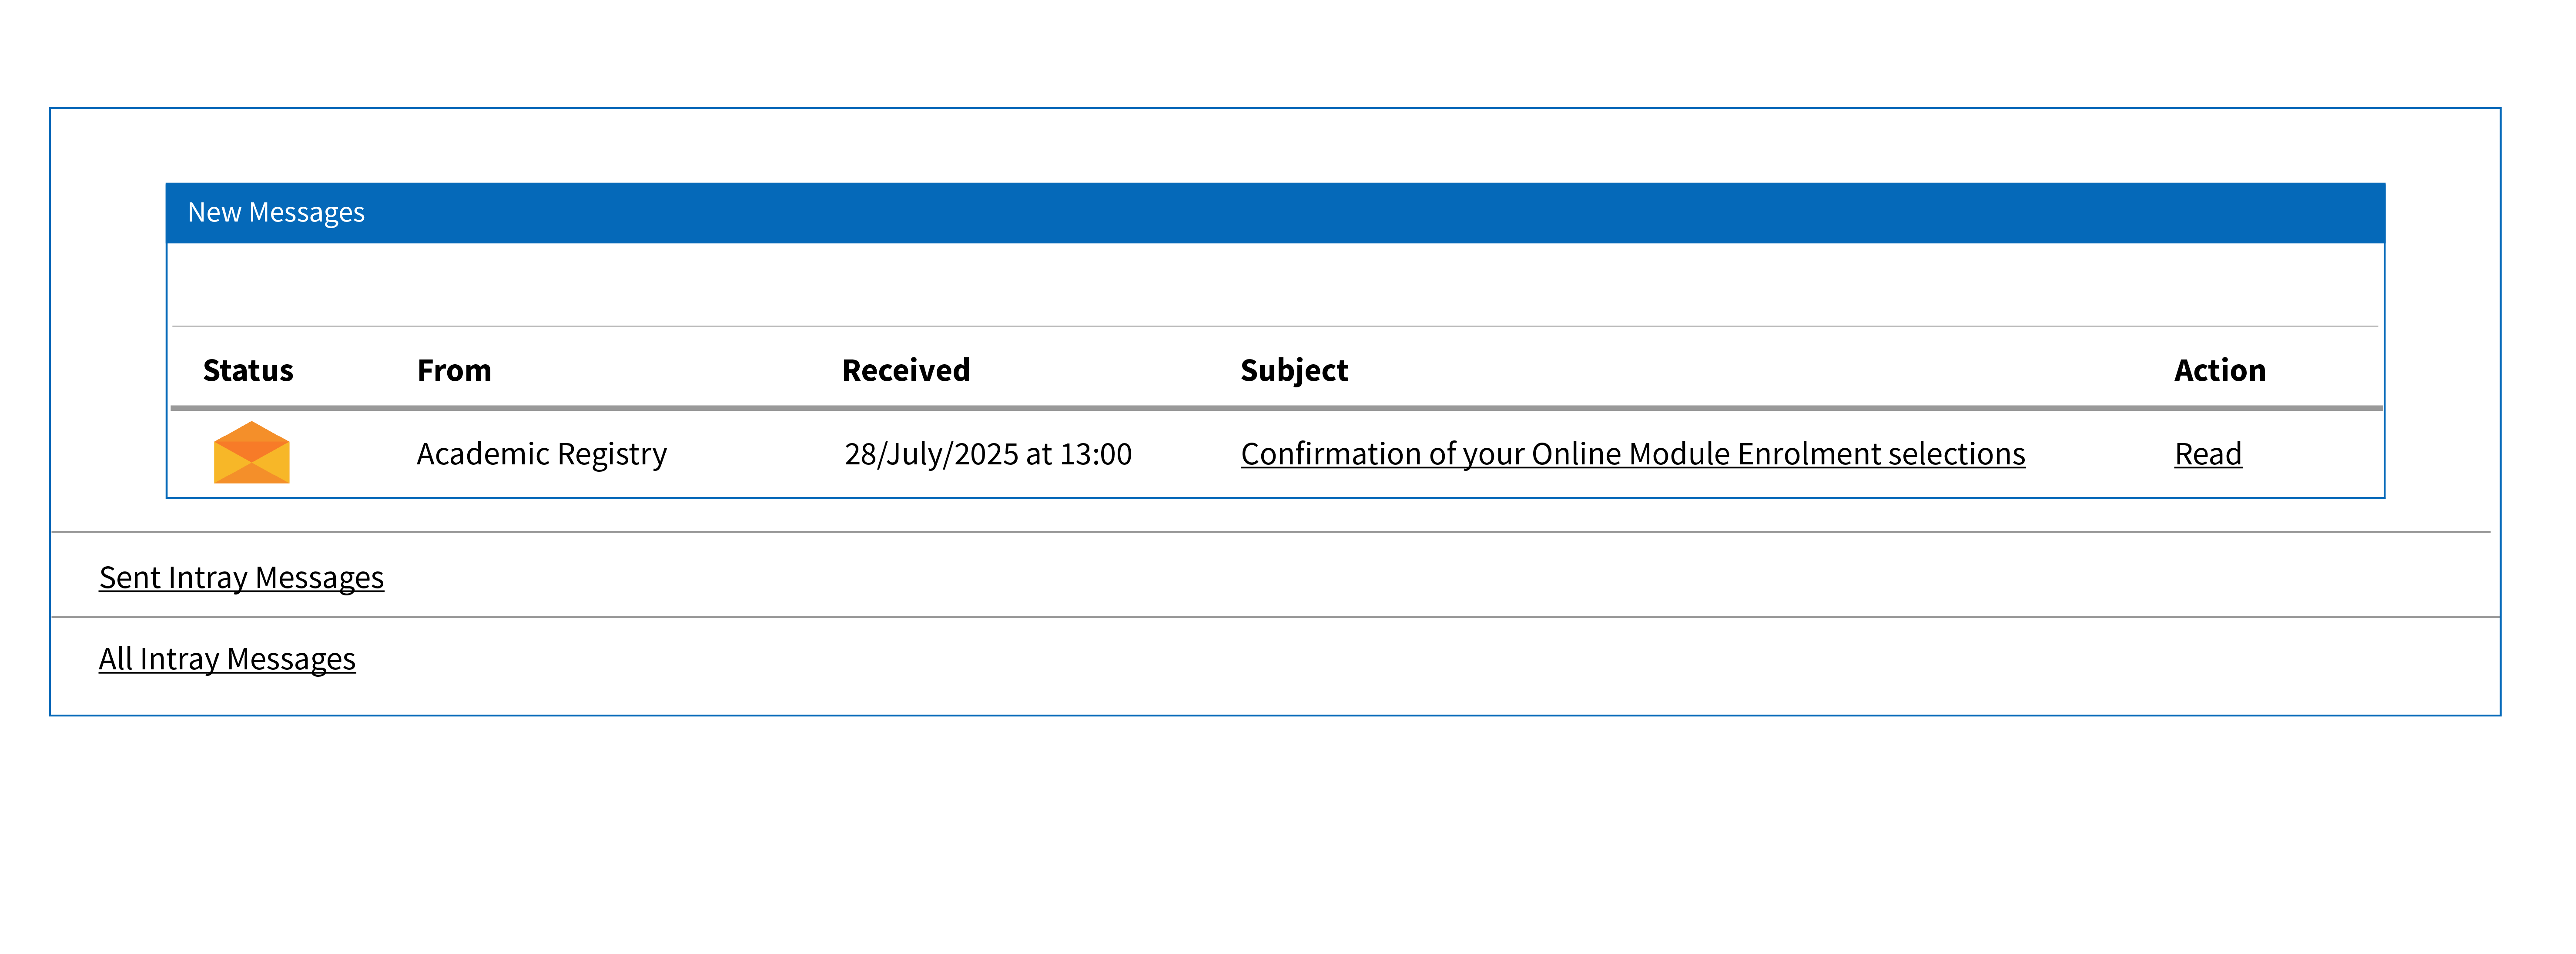
Task: Click the Status column header
Action: (x=248, y=371)
